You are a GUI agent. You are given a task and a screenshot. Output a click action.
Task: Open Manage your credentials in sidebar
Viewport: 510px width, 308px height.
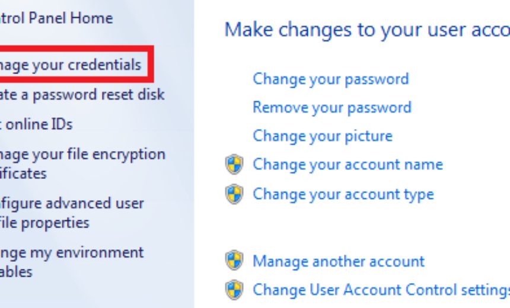pos(71,65)
